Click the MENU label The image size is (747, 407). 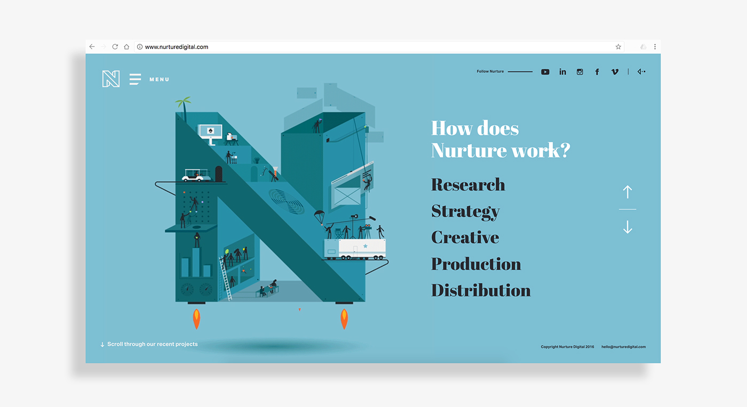(159, 79)
